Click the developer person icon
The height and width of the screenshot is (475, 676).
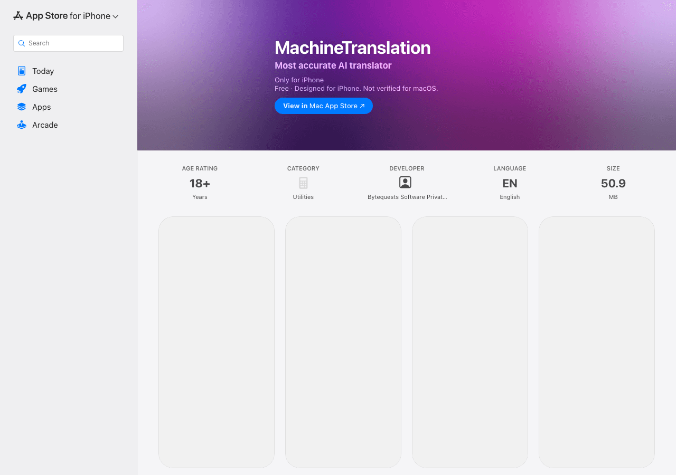coord(405,183)
